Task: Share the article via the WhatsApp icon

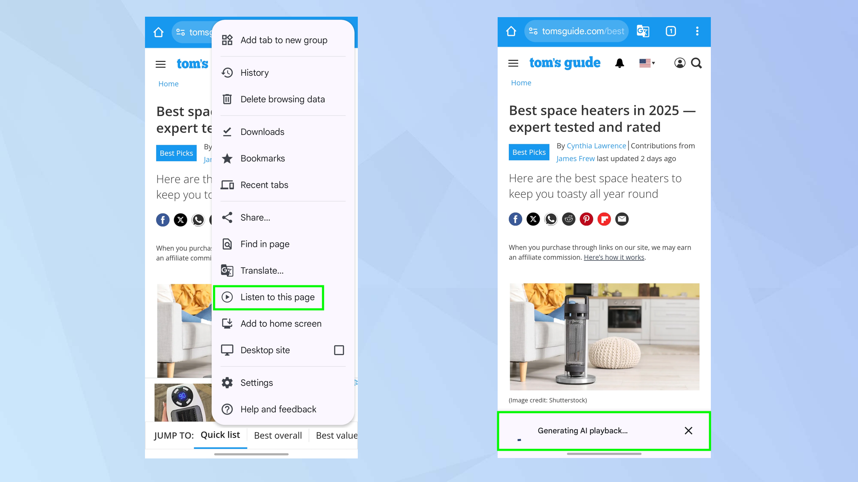Action: (551, 219)
